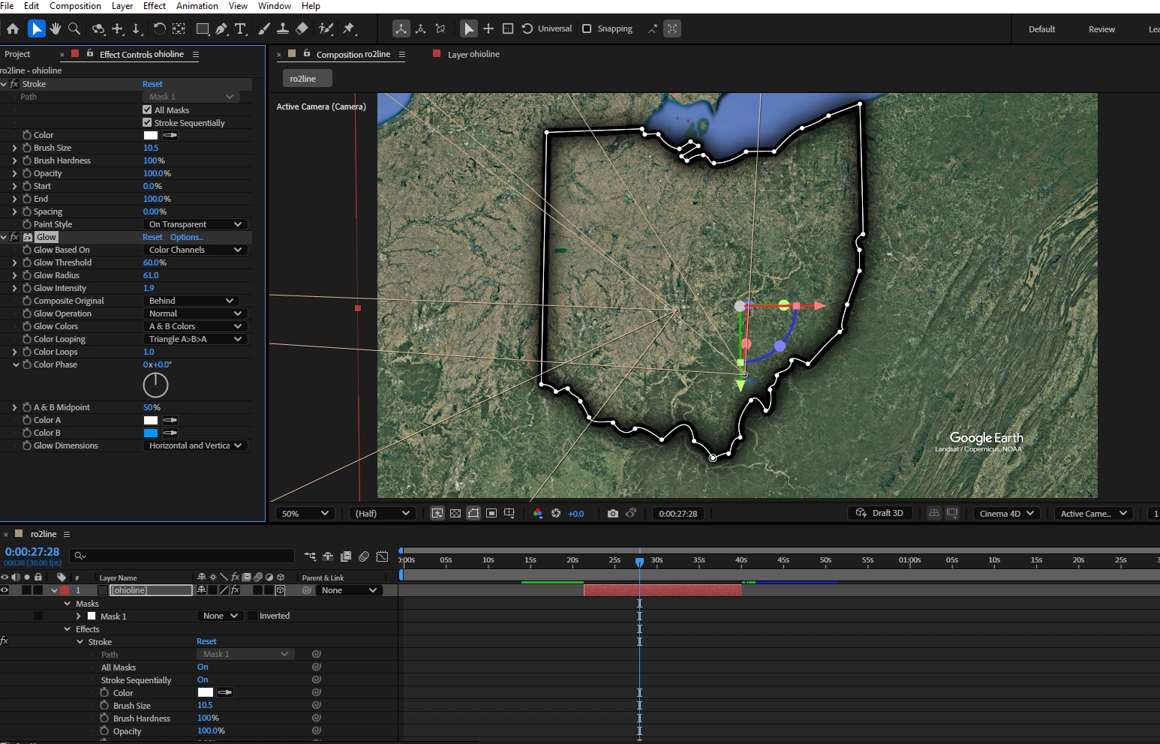This screenshot has width=1160, height=744.
Task: Switch to the Layer ohioline tab
Action: [473, 54]
